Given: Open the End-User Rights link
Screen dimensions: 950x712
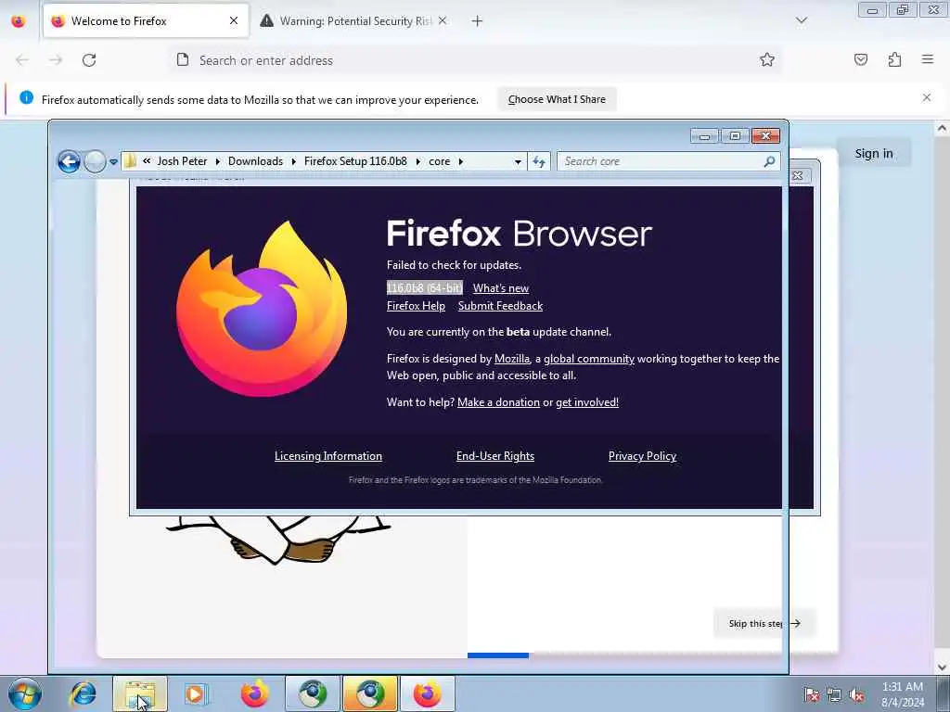Looking at the screenshot, I should pyautogui.click(x=495, y=456).
